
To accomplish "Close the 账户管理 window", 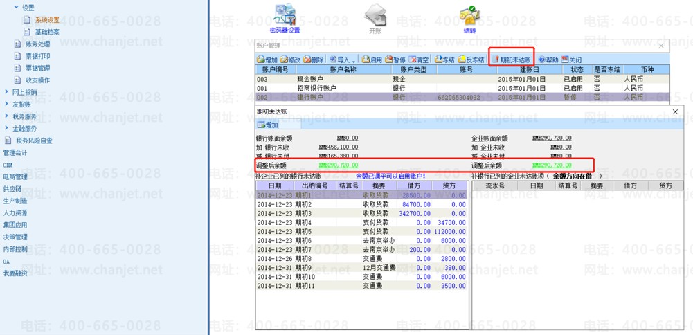I will point(661,46).
